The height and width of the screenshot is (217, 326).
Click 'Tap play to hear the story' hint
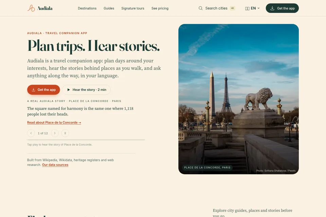pos(60,144)
